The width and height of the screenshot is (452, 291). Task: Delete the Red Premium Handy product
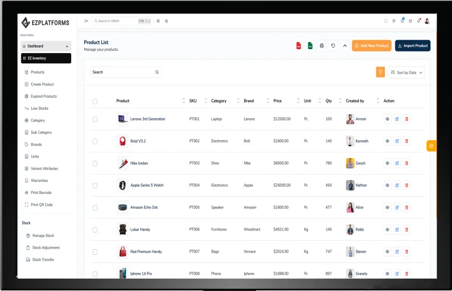[406, 251]
